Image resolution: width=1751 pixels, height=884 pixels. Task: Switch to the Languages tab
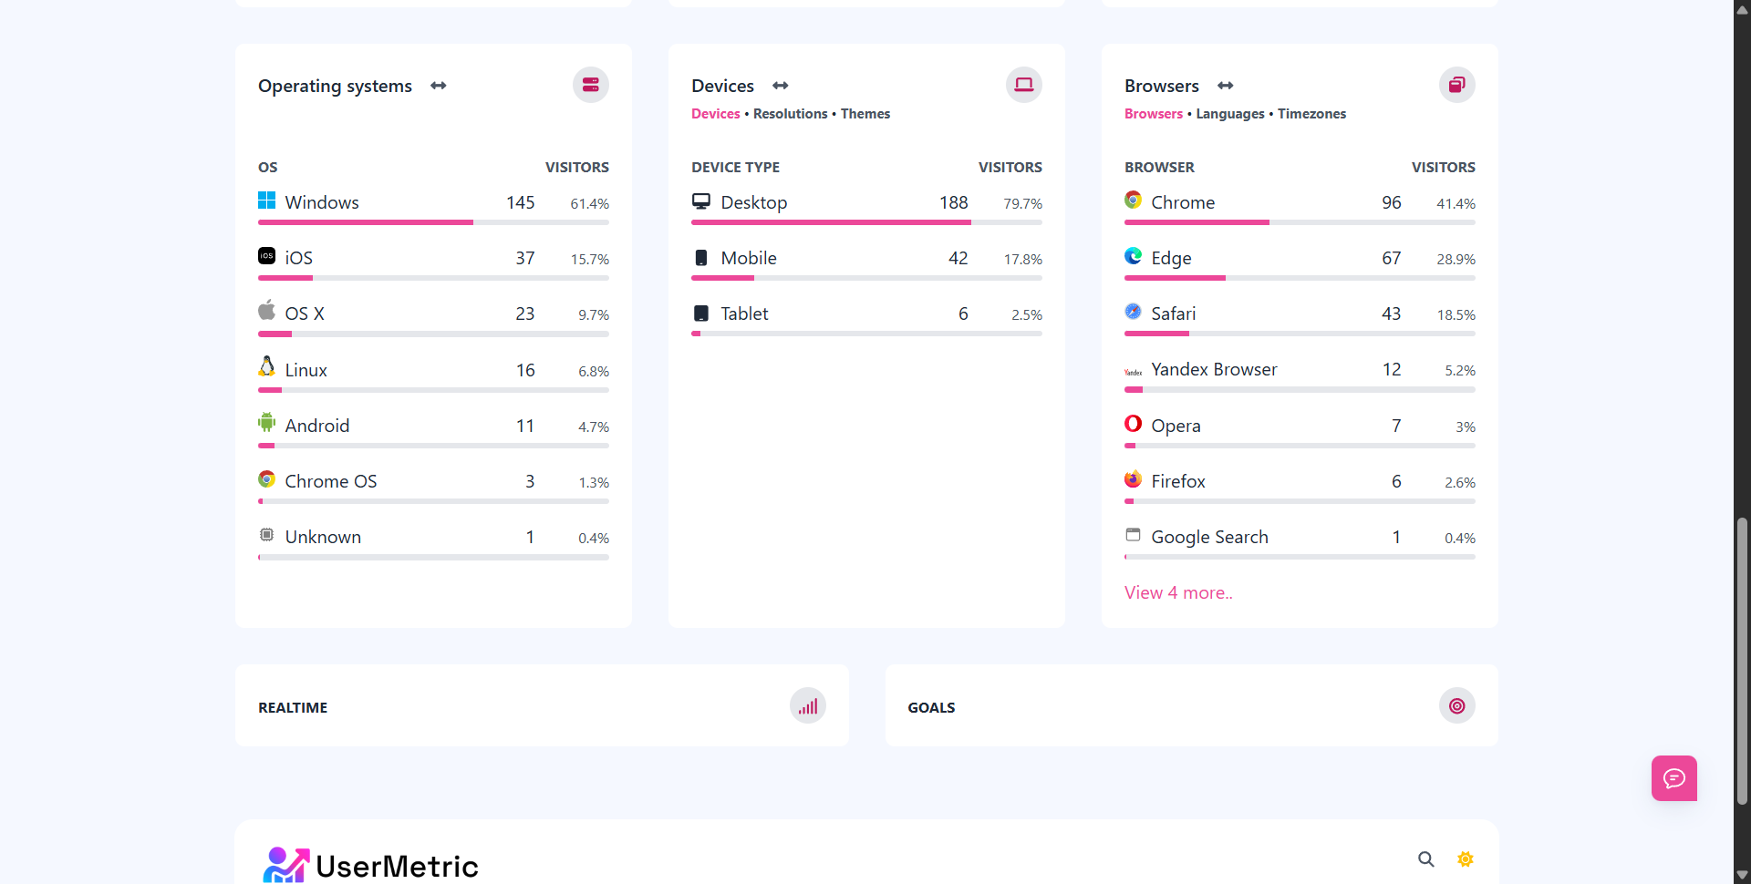pyautogui.click(x=1230, y=114)
